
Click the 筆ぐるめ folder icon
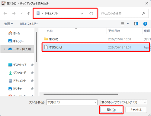click(x=46, y=39)
